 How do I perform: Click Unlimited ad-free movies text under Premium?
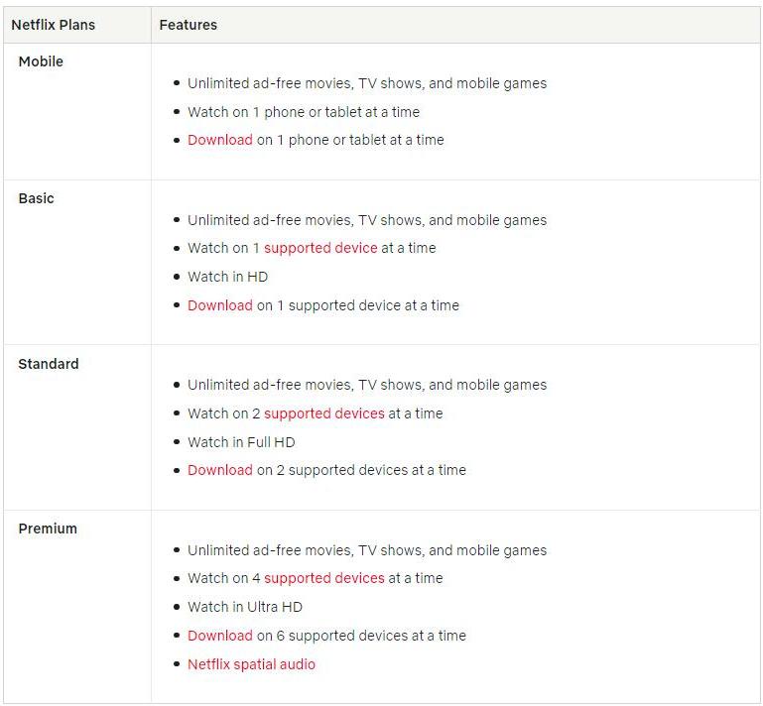tap(367, 550)
